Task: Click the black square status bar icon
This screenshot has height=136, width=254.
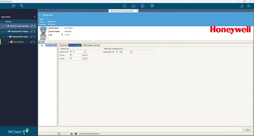Action: pyautogui.click(x=76, y=134)
